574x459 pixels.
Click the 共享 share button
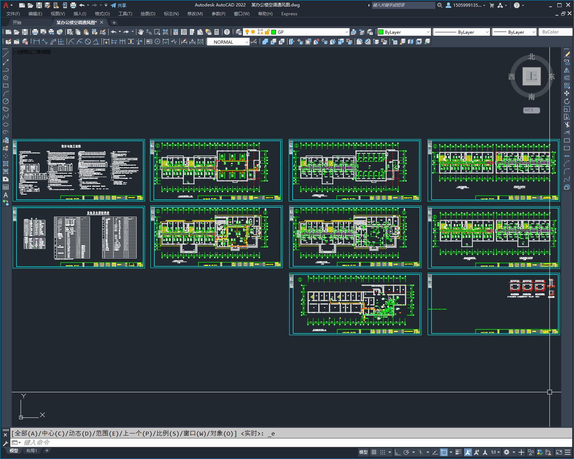[118, 5]
